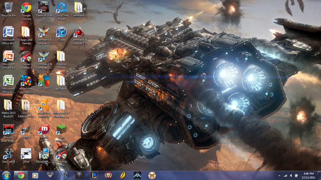Select the red-winged Command & Conquer G... shortcut

(44, 36)
